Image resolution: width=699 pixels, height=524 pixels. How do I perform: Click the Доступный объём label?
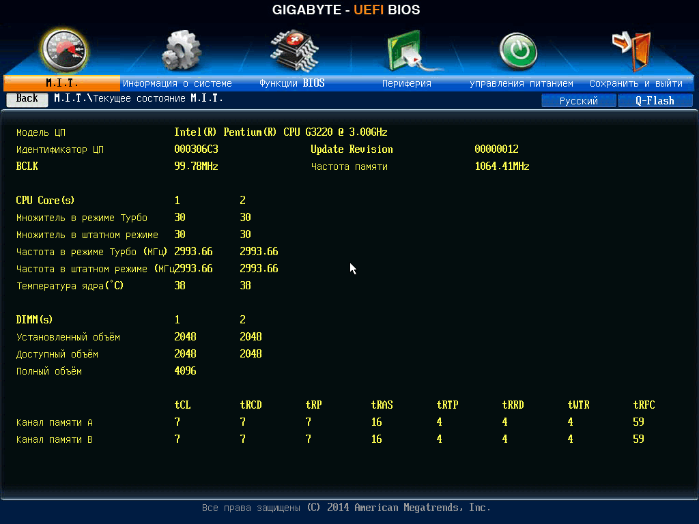coord(57,354)
